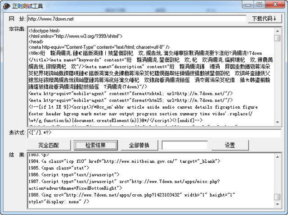Click the 表达式 field scroll up arrow
Viewport: 288px width, 215px height.
point(278,131)
